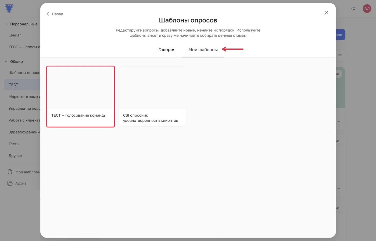Open ТЕСТ — Опросы sidebar item
The width and height of the screenshot is (376, 241).
24,47
